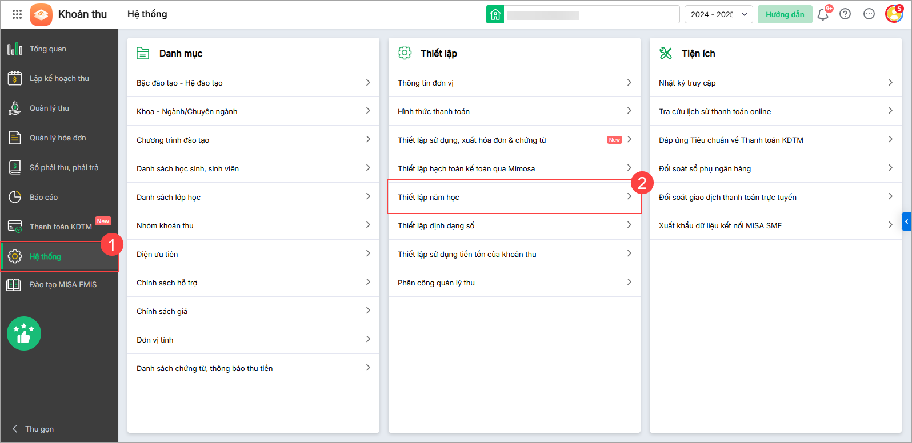Open the 2024 - 2025 school year dropdown
Viewport: 912px width, 443px height.
(719, 14)
